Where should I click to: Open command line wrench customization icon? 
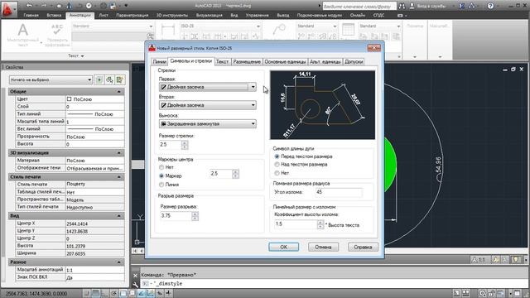point(135,284)
